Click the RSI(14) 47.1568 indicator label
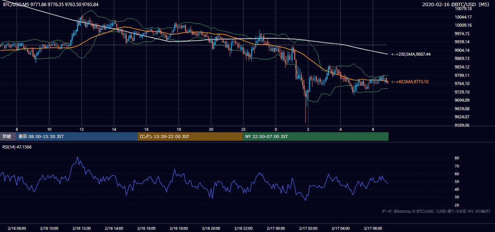 (17, 147)
